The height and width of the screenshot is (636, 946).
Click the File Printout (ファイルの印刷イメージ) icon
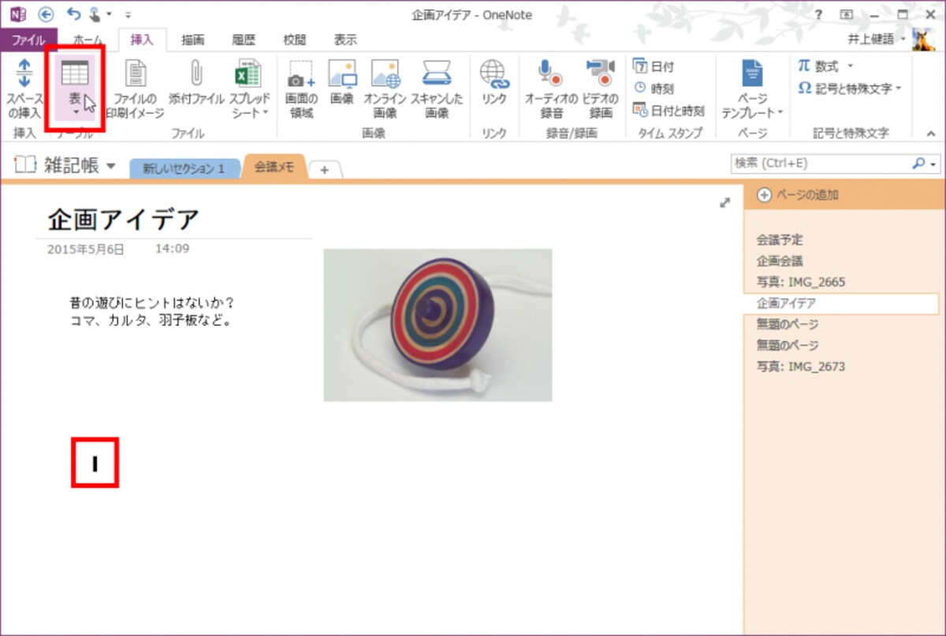[x=136, y=73]
